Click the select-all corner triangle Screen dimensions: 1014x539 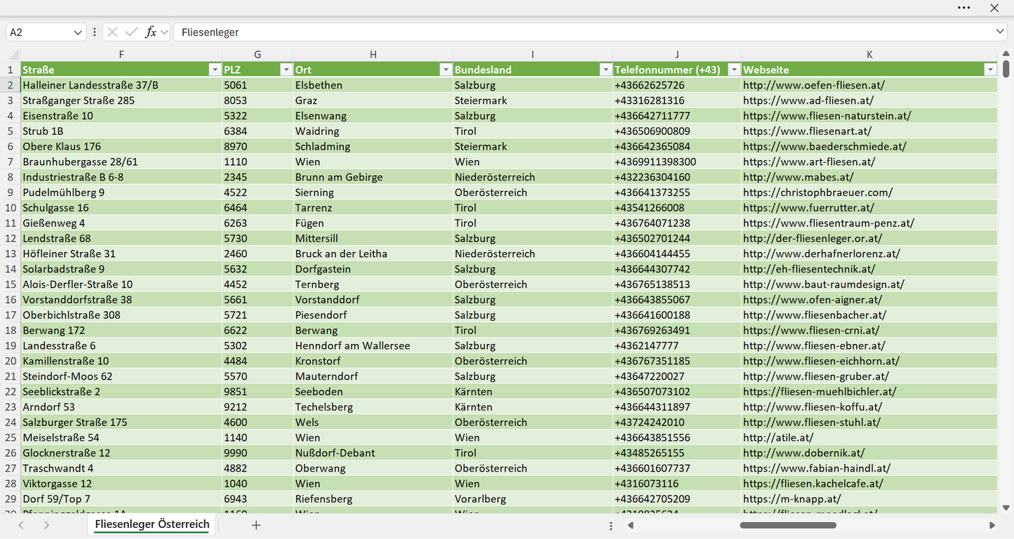(14, 55)
